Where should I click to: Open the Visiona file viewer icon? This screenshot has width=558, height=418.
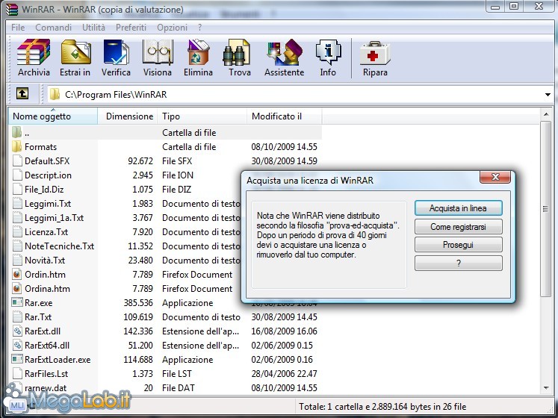tap(158, 53)
